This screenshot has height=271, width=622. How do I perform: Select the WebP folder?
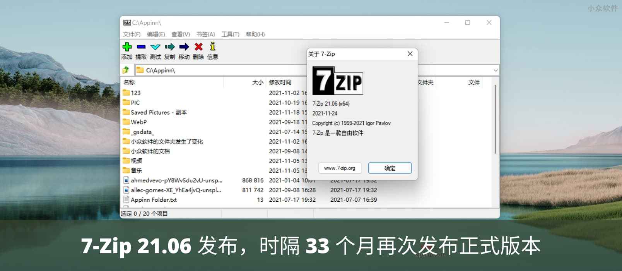[138, 122]
